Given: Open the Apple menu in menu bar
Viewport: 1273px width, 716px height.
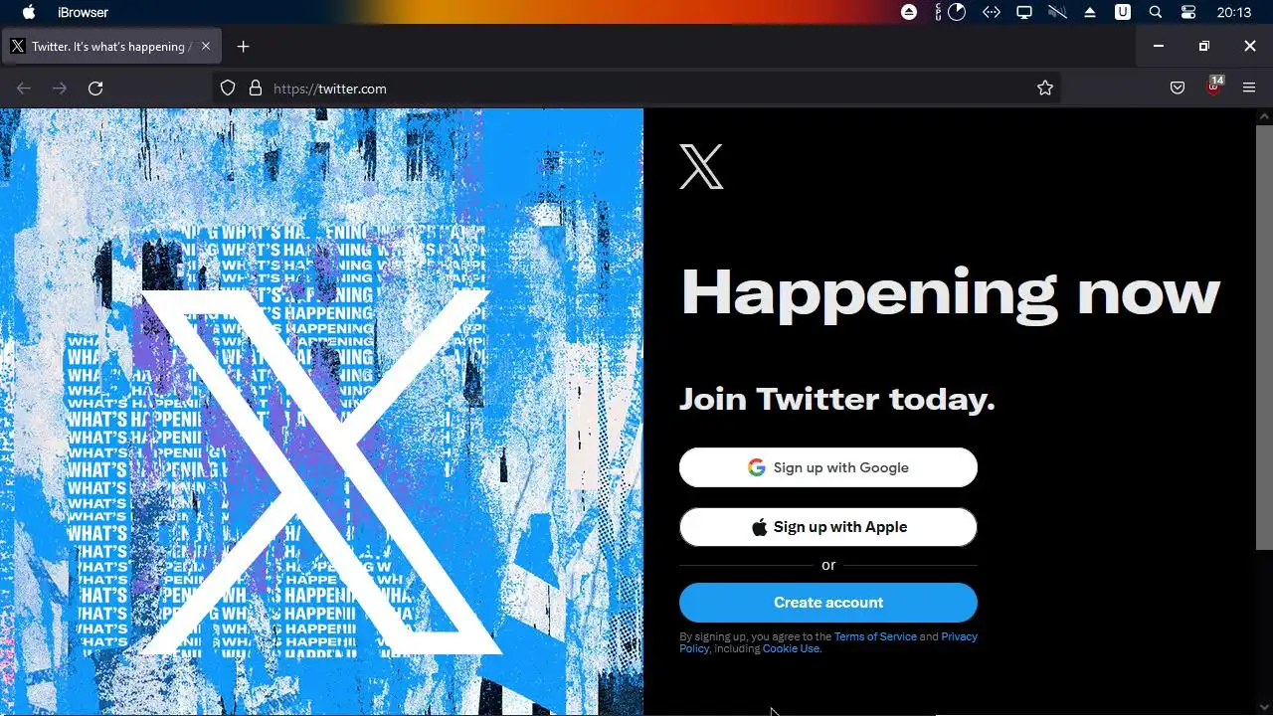Looking at the screenshot, I should coord(29,12).
